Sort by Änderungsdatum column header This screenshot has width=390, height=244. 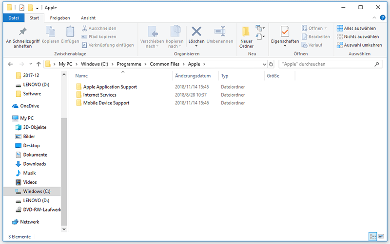(193, 76)
